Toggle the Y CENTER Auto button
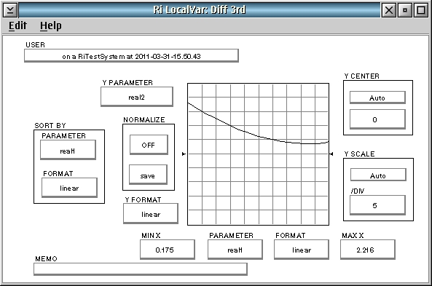Viewport: 432px width, 286px height. pyautogui.click(x=377, y=98)
